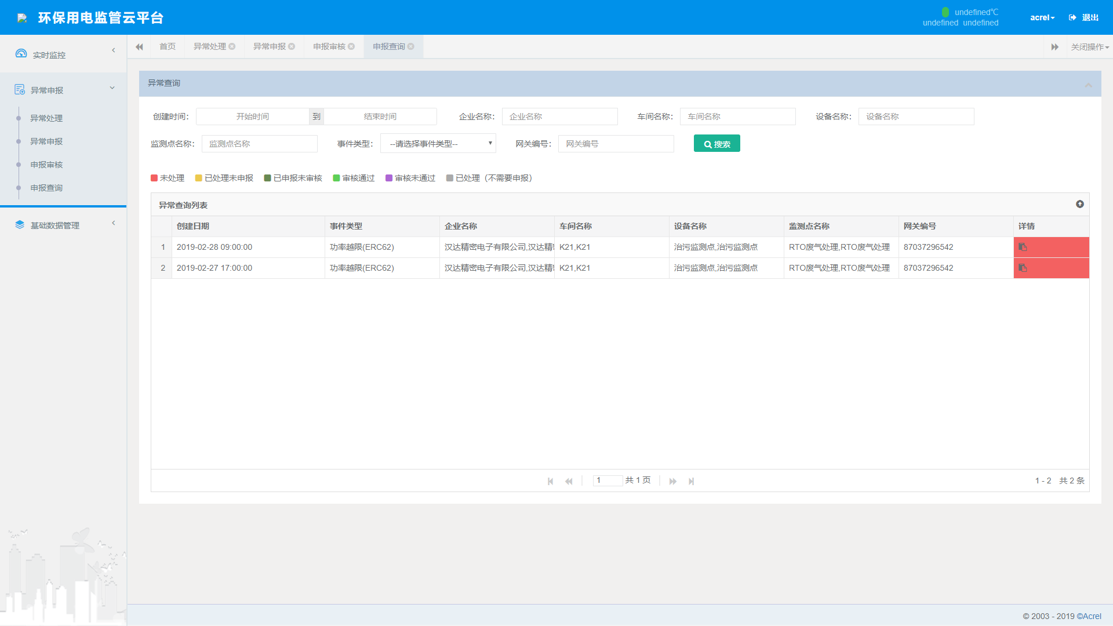The width and height of the screenshot is (1113, 626).
Task: Focus the 监测点名称 input field
Action: [x=260, y=144]
